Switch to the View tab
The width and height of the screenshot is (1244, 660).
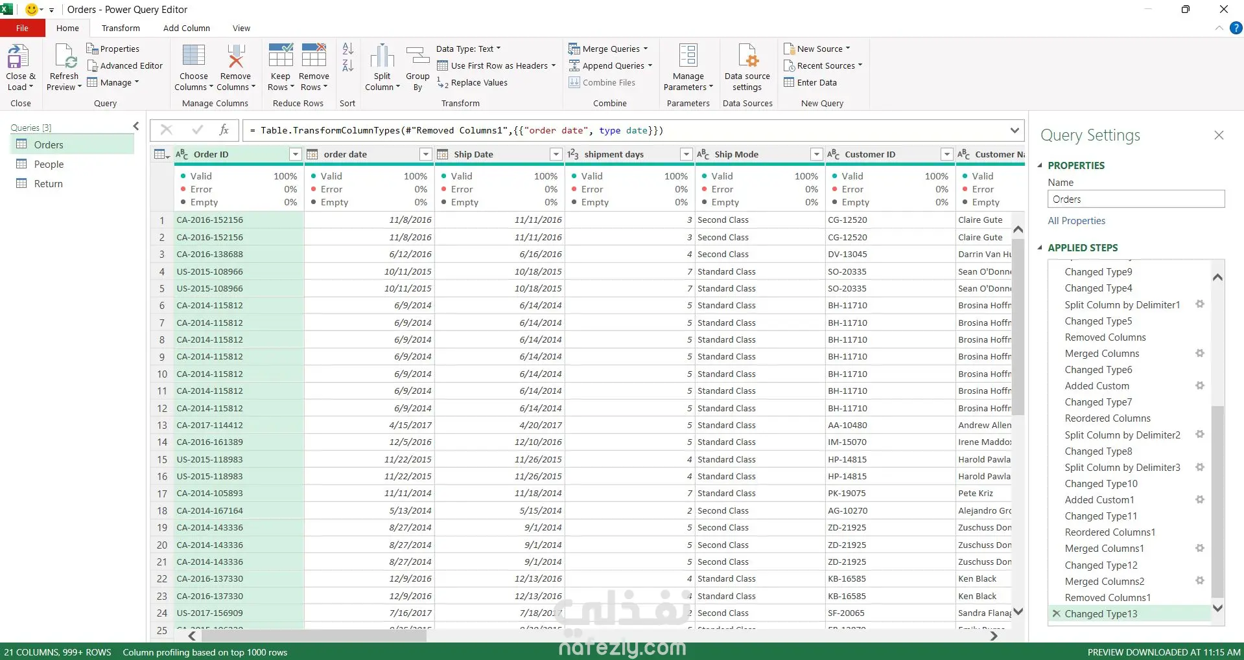point(241,28)
